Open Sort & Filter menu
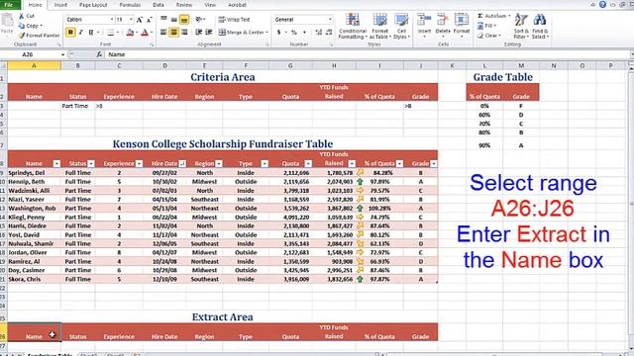634x356 pixels. point(521,26)
